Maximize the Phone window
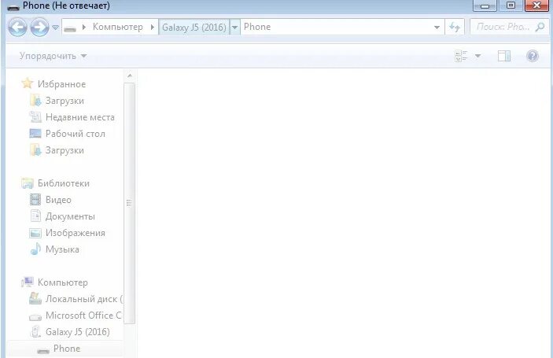This screenshot has height=358, width=553. point(511,6)
